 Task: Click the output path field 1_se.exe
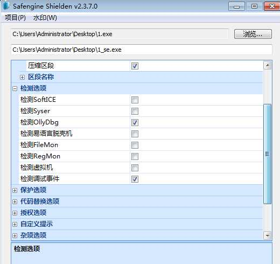tap(142, 50)
